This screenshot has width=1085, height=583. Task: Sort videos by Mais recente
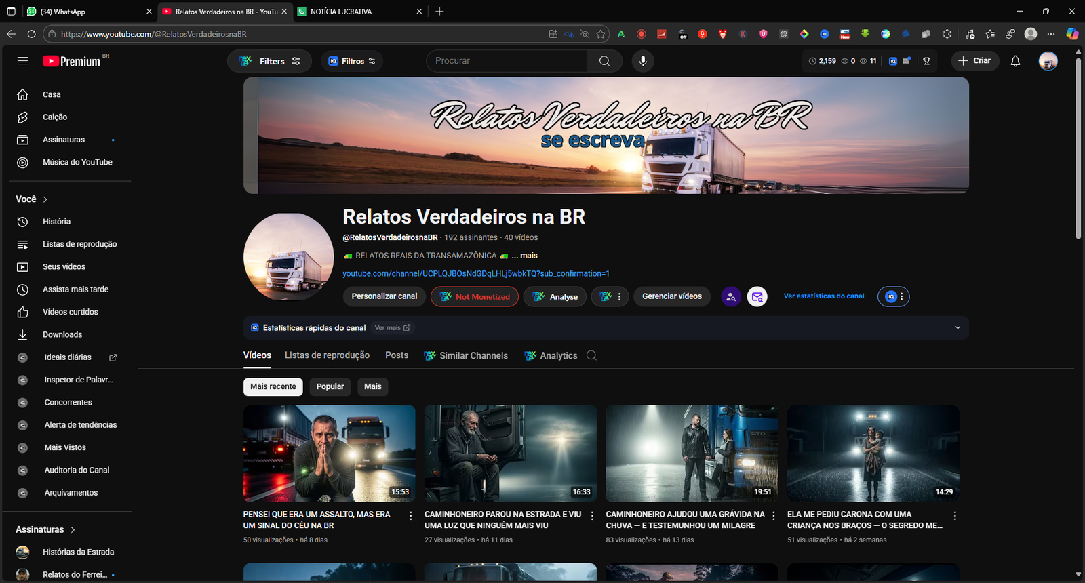tap(273, 386)
